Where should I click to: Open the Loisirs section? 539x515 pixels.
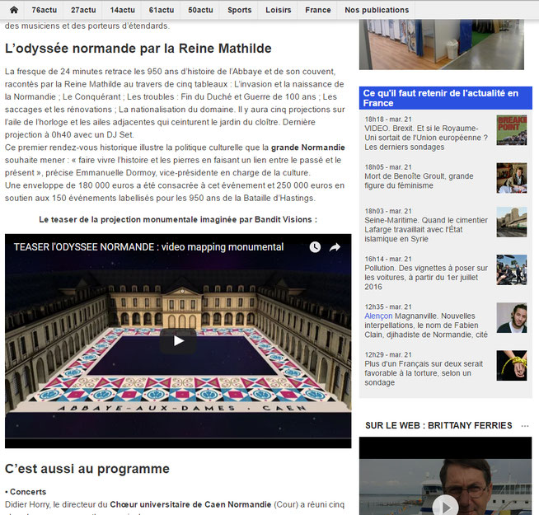click(278, 10)
